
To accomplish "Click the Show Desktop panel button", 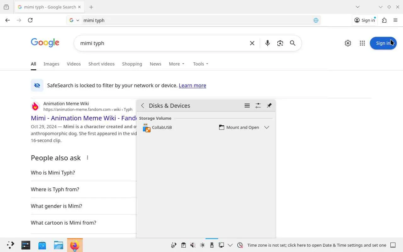I will click(x=393, y=245).
